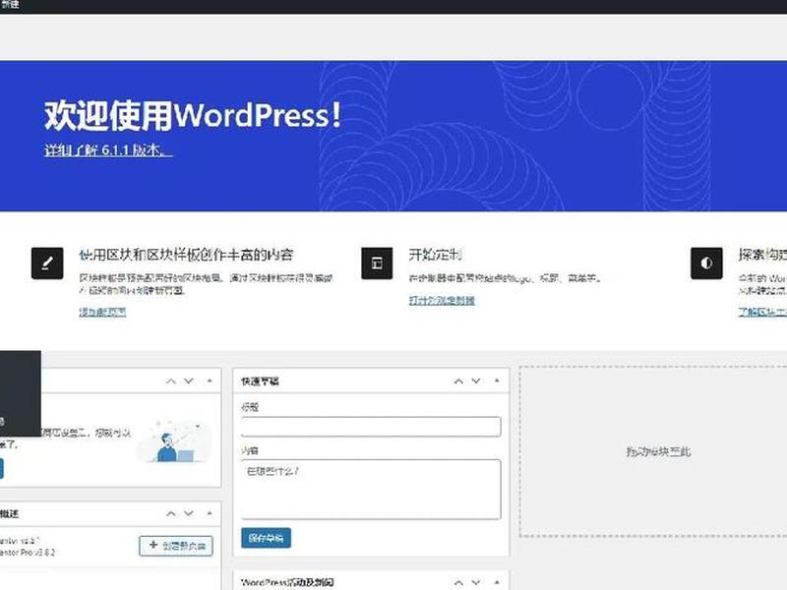Click the 快速草稿 widget title
The image size is (787, 590).
point(260,382)
